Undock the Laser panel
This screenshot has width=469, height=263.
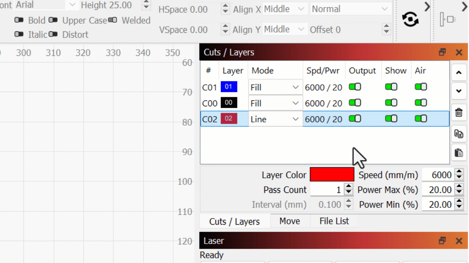(442, 241)
